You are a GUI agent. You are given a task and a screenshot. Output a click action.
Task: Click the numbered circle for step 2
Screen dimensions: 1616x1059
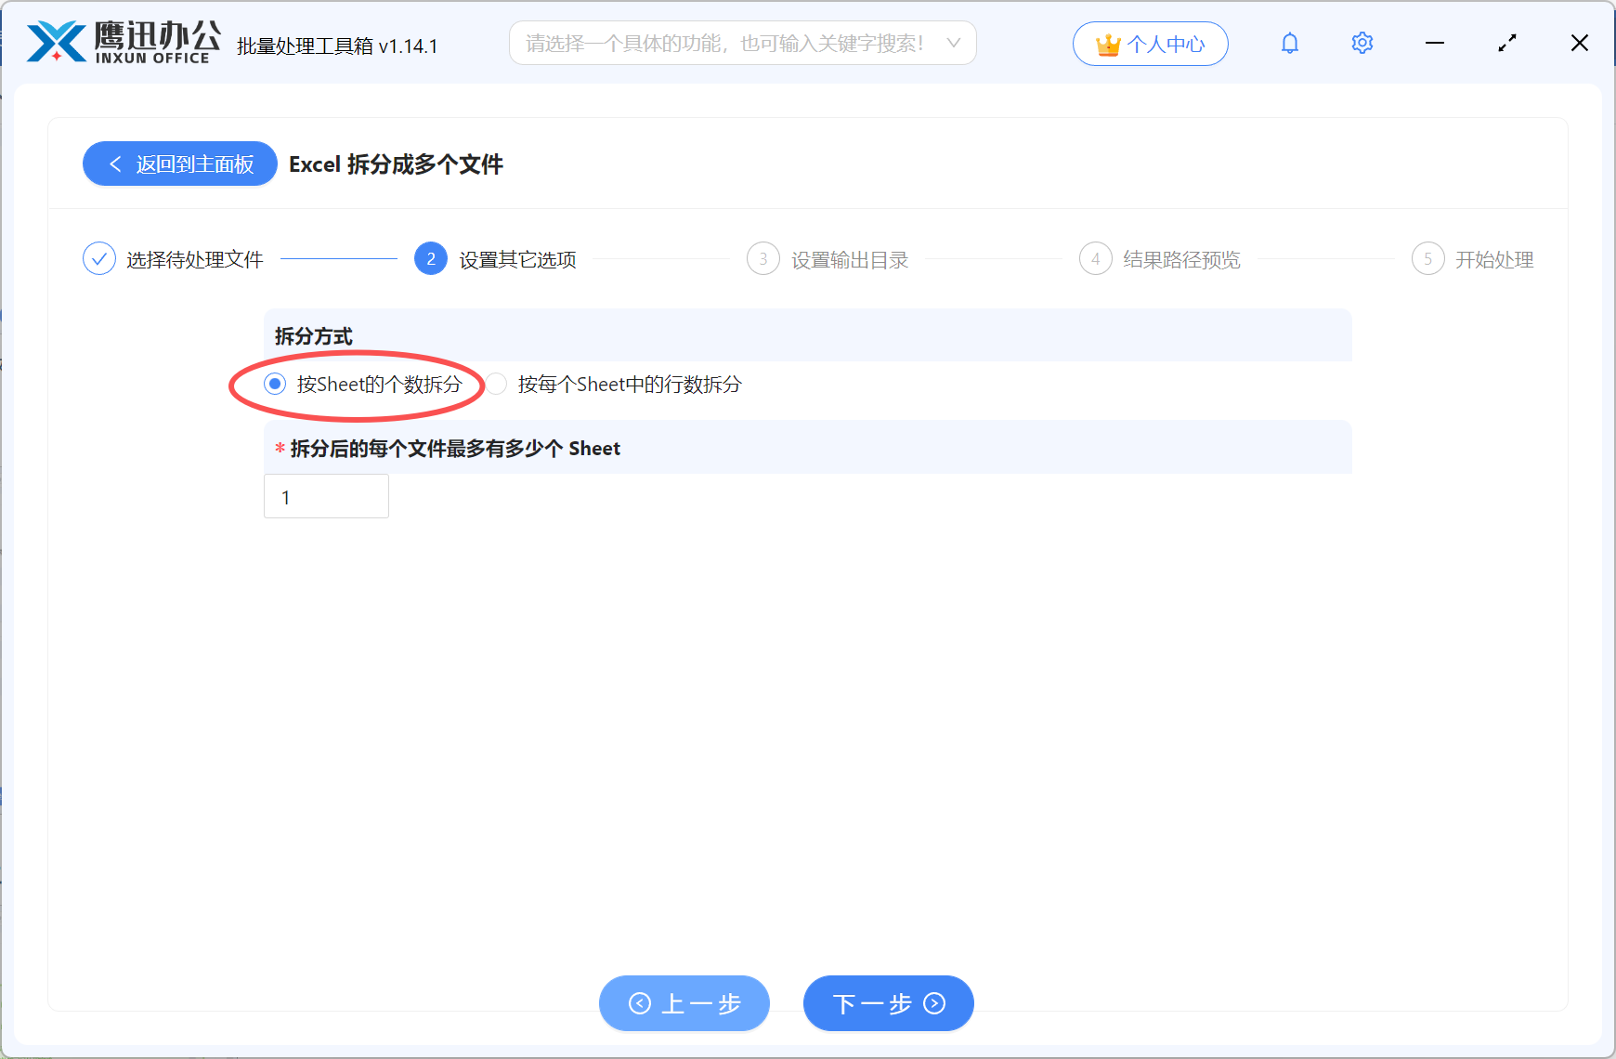pyautogui.click(x=430, y=258)
